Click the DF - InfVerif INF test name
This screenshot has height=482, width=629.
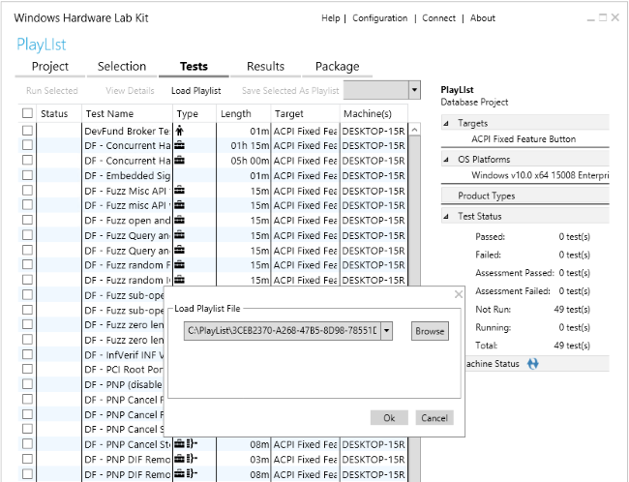click(x=124, y=355)
